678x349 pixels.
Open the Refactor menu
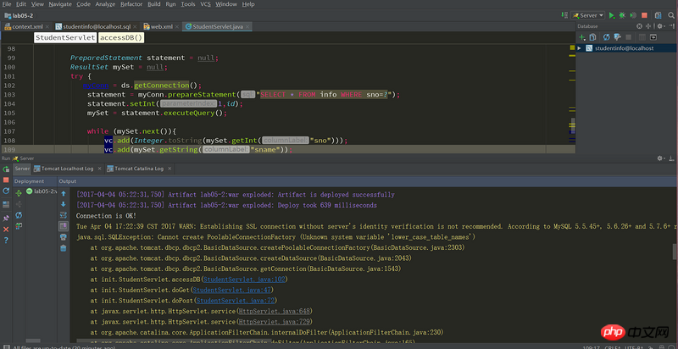pos(131,4)
